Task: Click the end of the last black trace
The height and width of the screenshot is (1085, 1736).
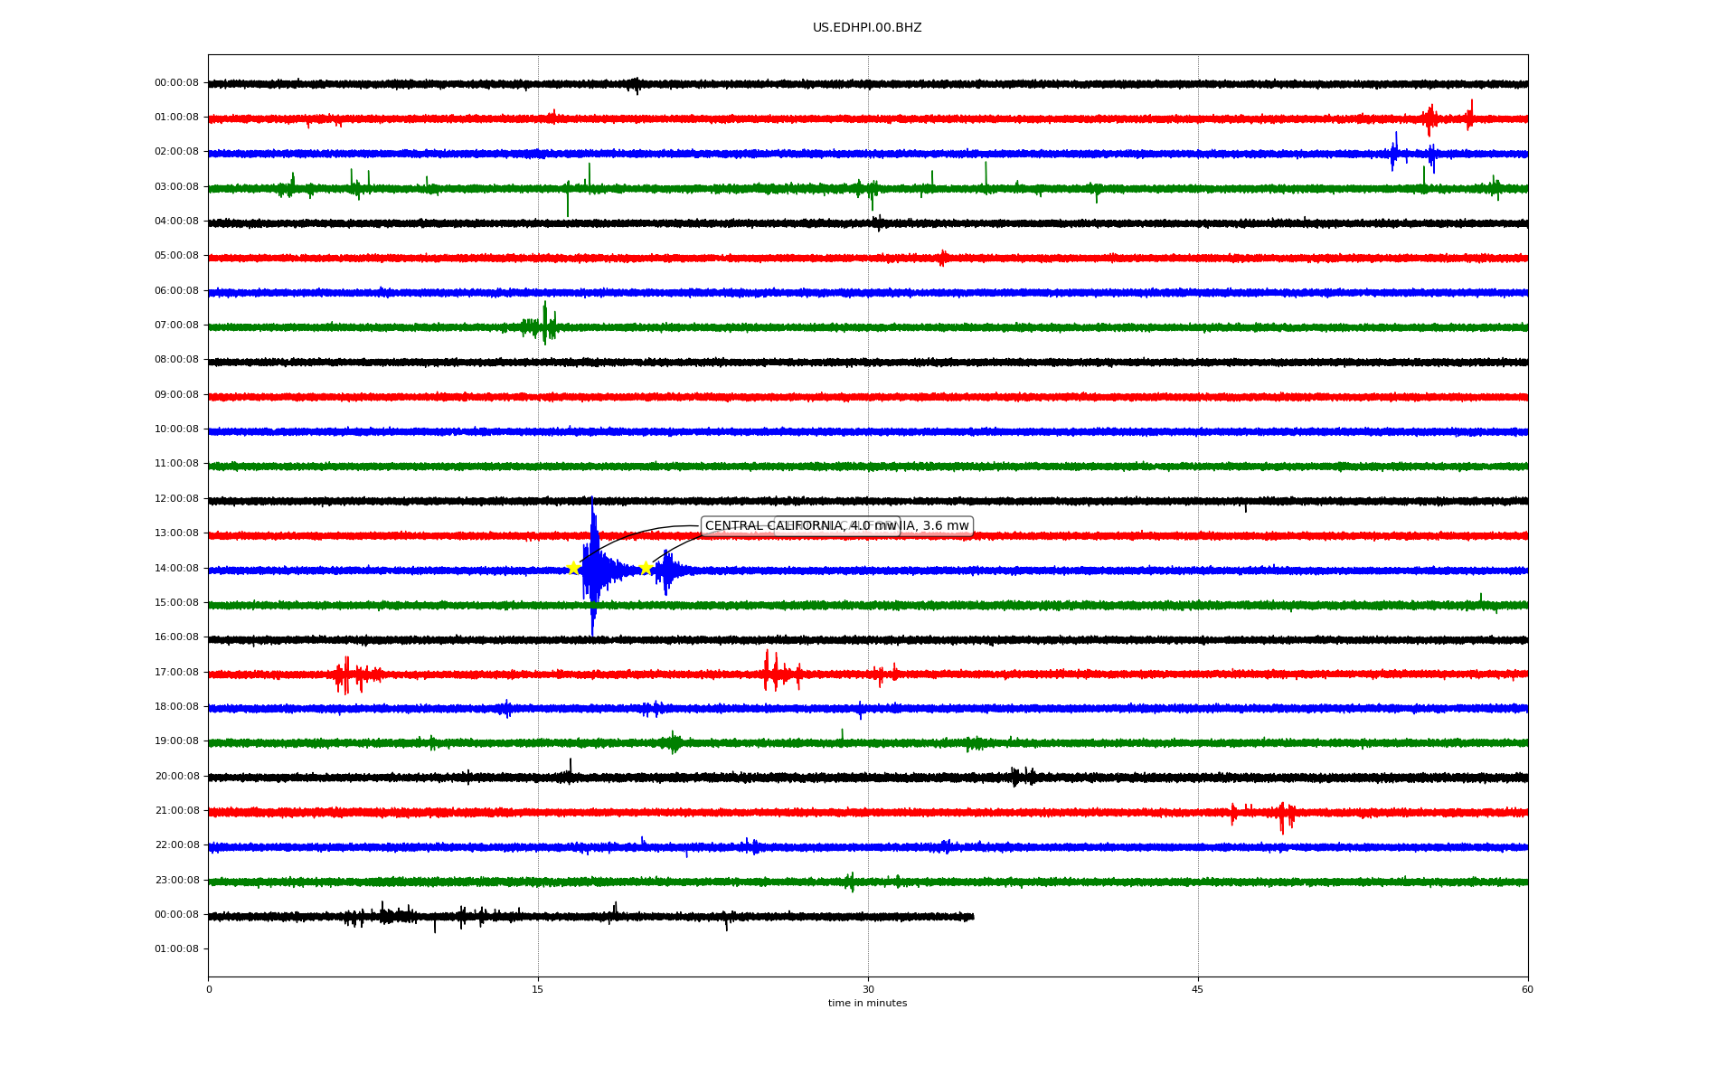Action: (x=972, y=917)
